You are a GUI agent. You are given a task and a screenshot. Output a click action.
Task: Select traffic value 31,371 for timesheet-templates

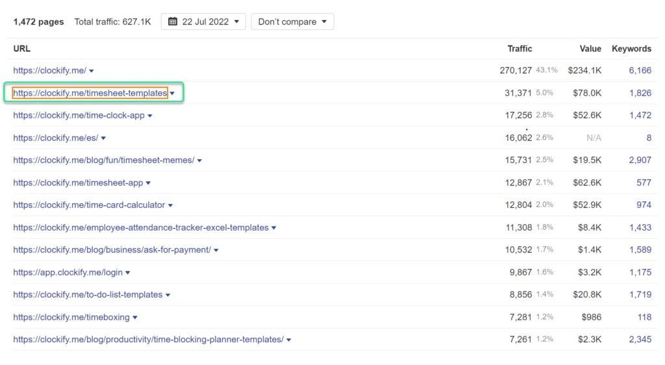pos(518,93)
